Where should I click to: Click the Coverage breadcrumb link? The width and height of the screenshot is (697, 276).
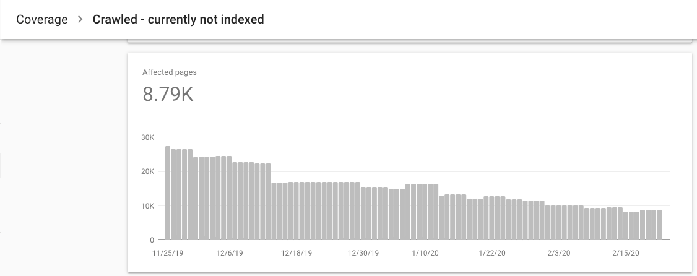[42, 19]
